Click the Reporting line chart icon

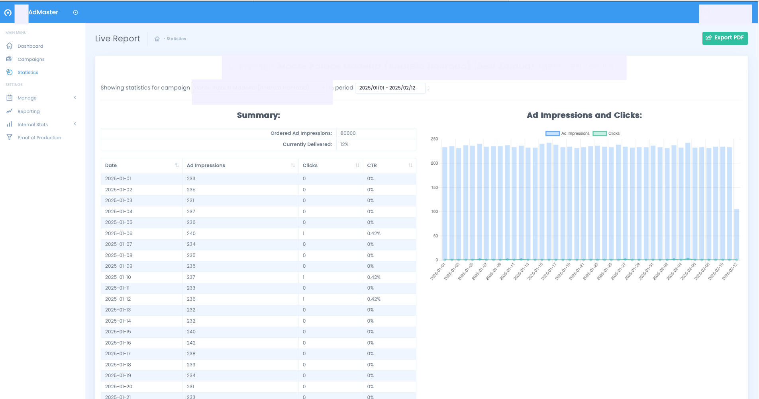pos(10,111)
